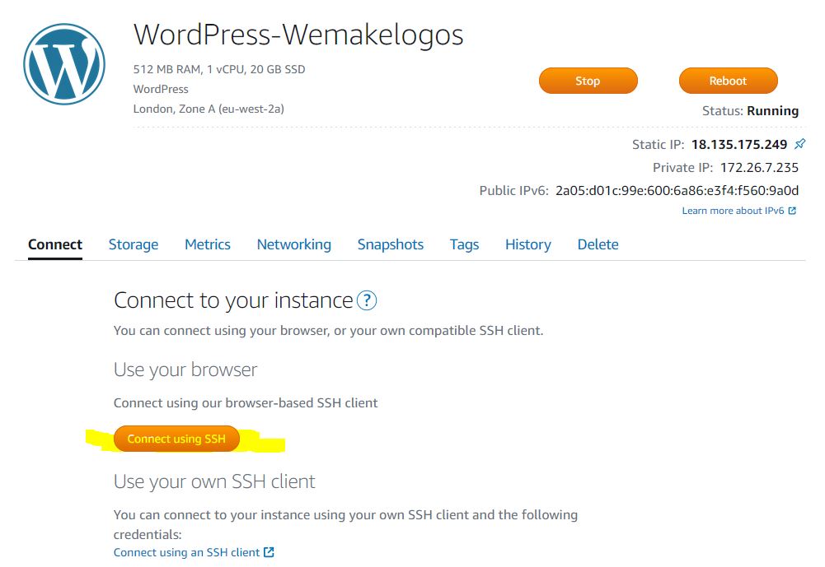Click the WordPress-Wemakelogos instance title
This screenshot has width=825, height=567.
298,35
